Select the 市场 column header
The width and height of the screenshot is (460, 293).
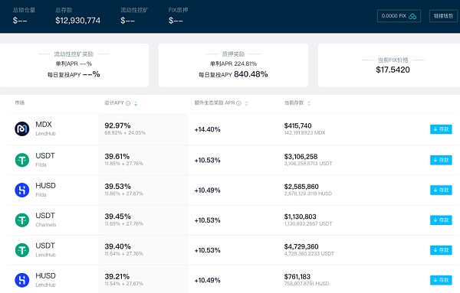click(x=20, y=103)
